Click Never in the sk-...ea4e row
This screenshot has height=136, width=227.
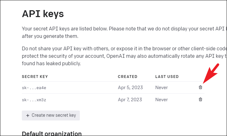coord(162,88)
